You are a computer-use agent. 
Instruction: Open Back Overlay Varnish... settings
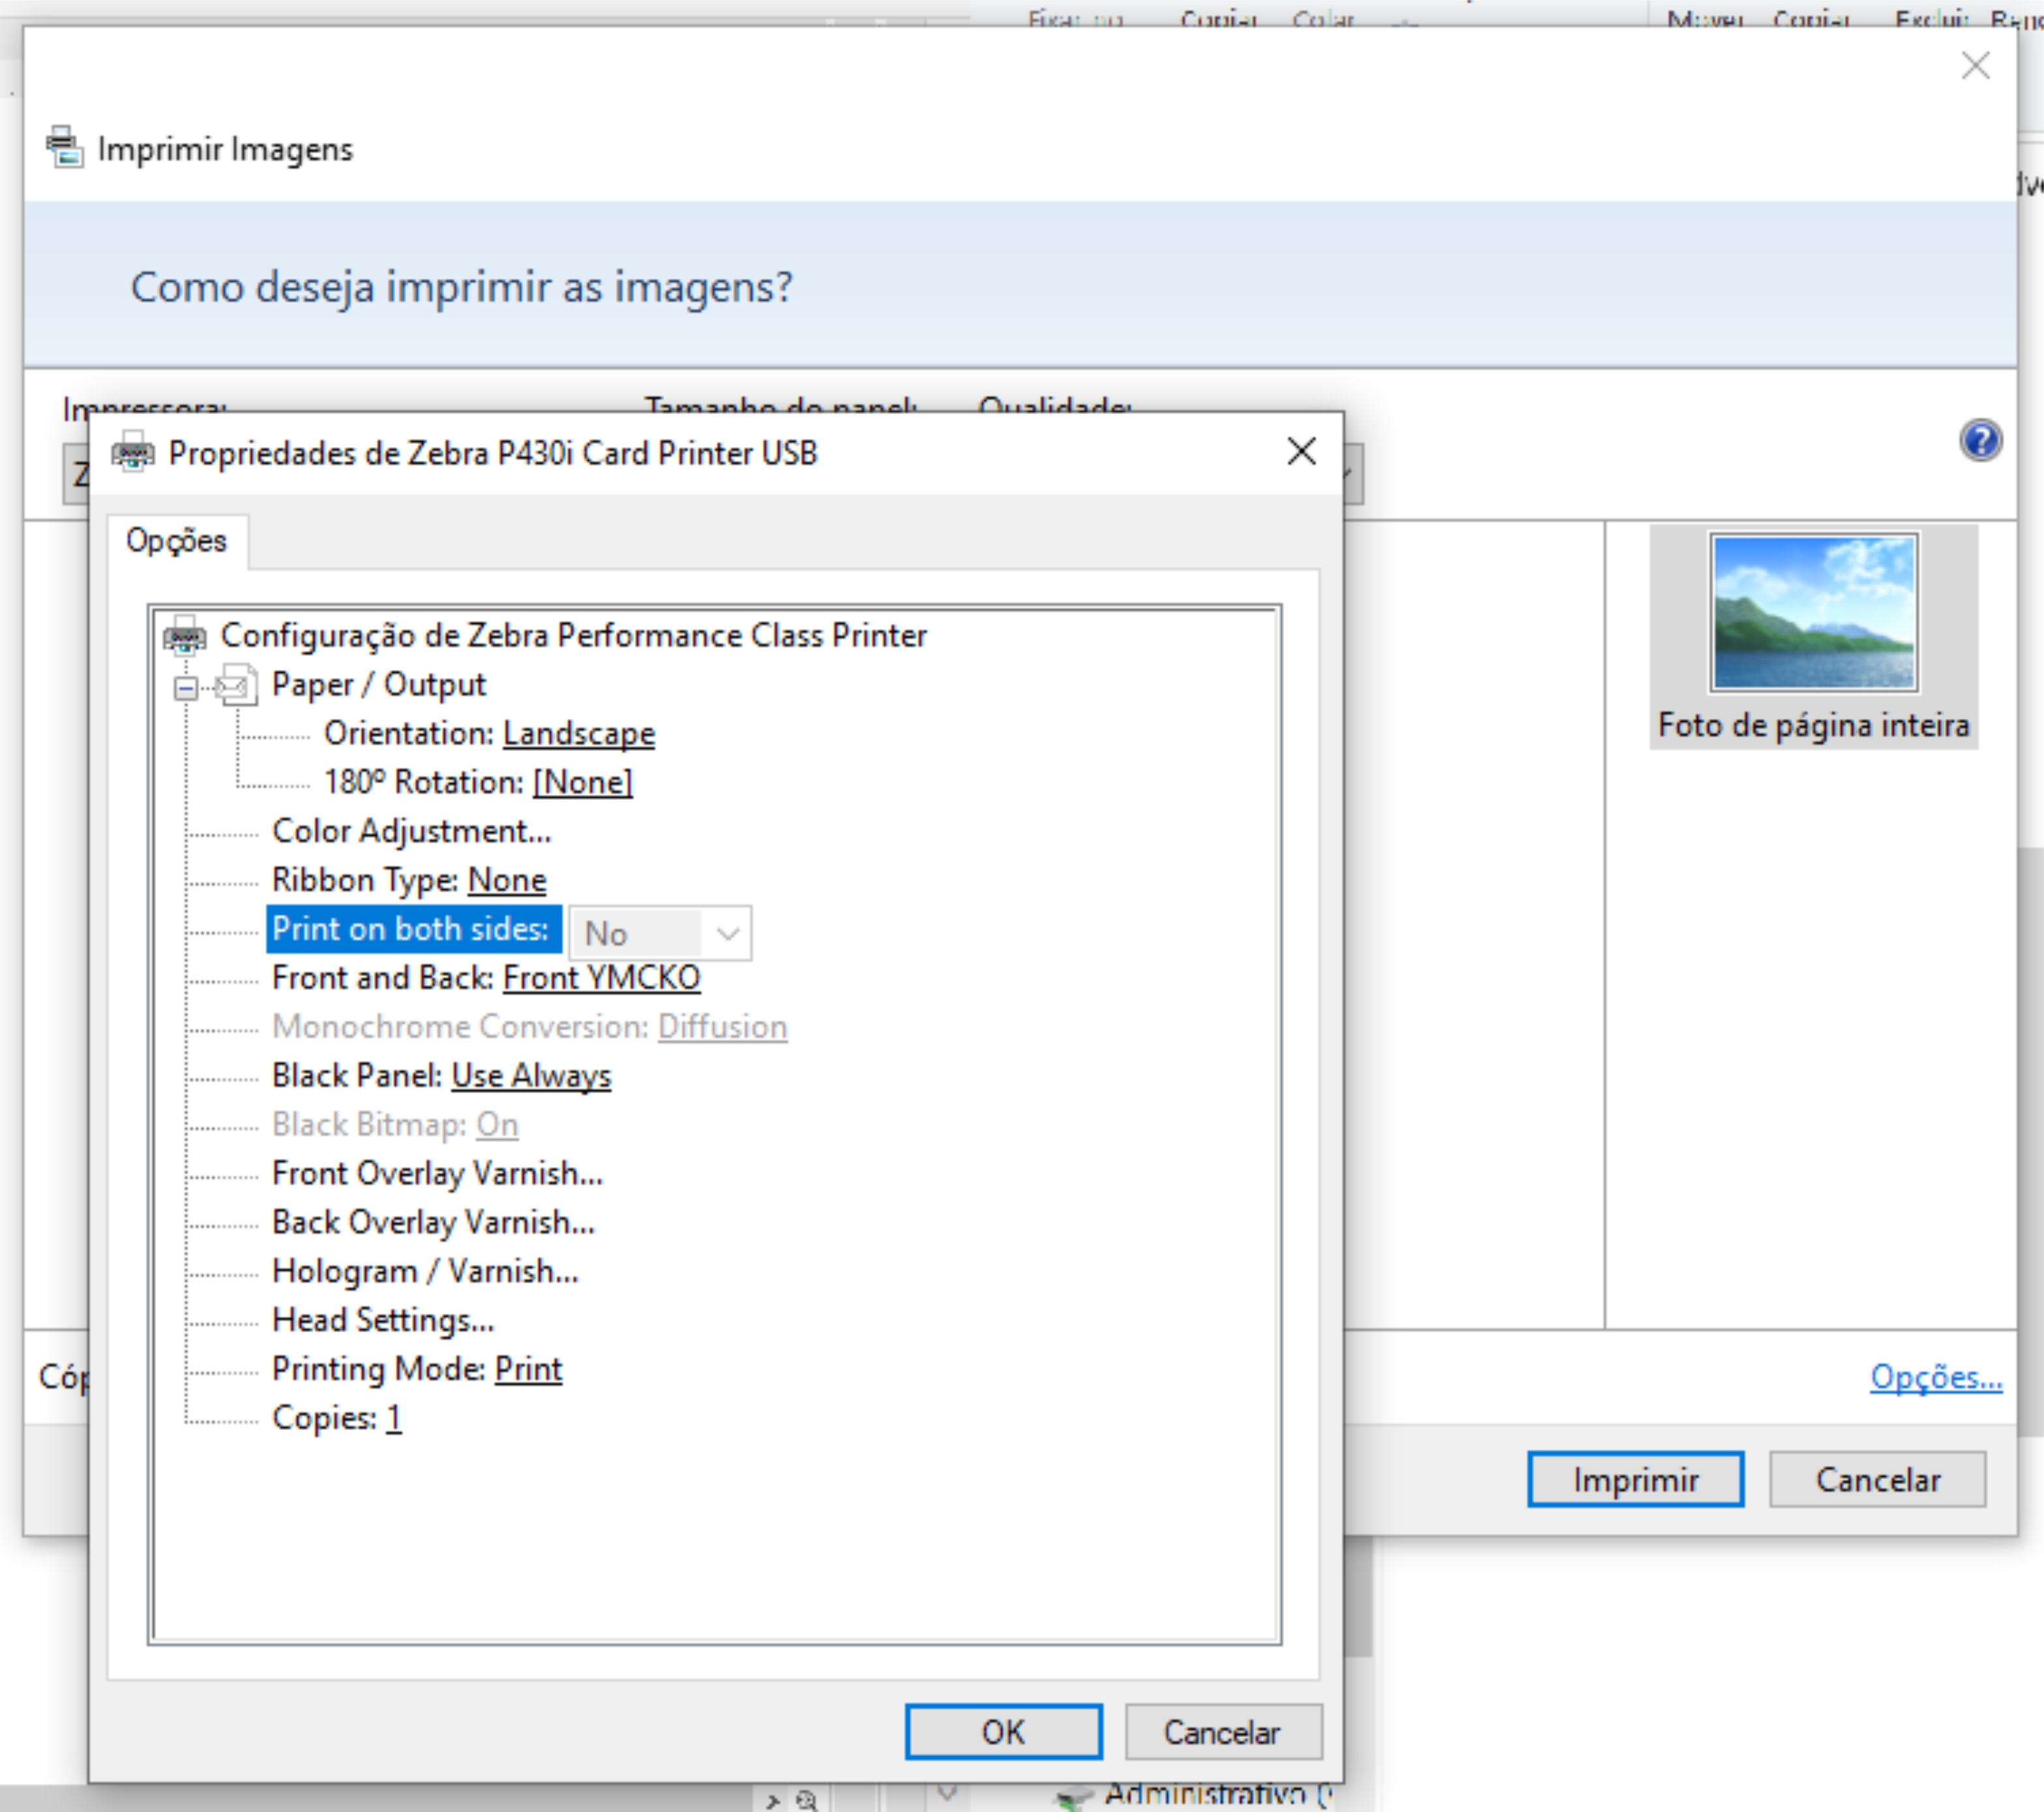[x=433, y=1223]
